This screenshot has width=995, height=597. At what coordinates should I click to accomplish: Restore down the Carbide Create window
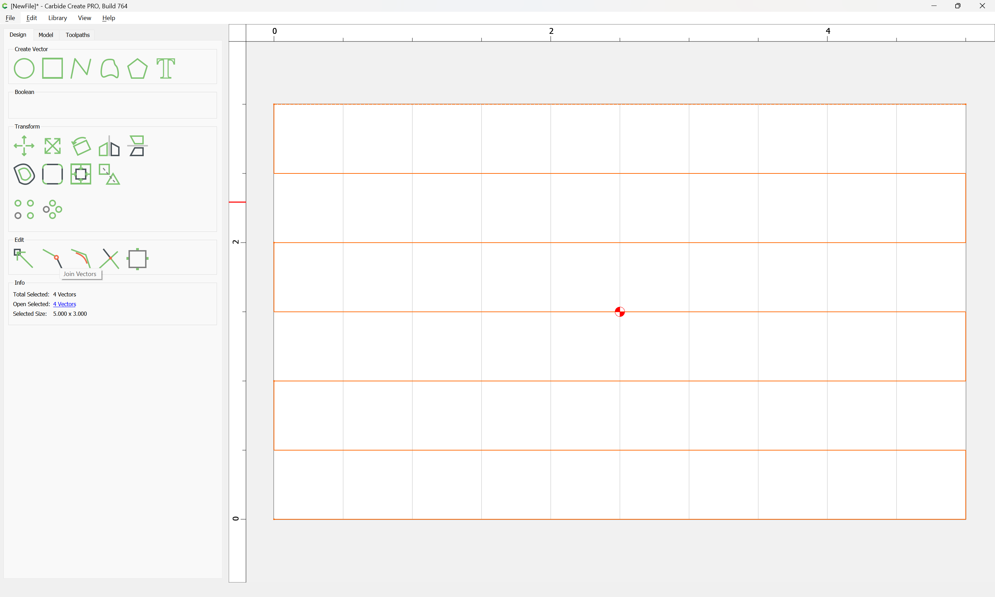click(958, 6)
